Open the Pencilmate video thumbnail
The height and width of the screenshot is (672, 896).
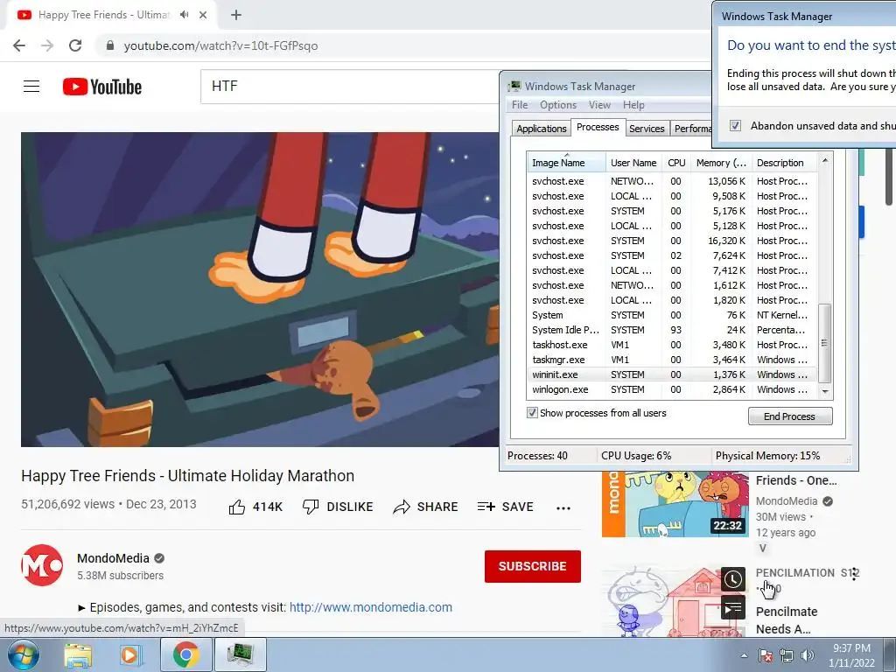pos(675,601)
